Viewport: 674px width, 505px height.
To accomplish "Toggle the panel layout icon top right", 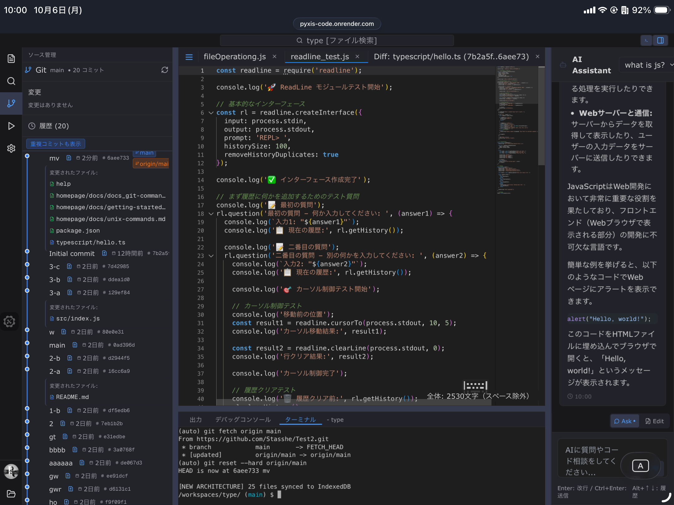I will click(660, 40).
